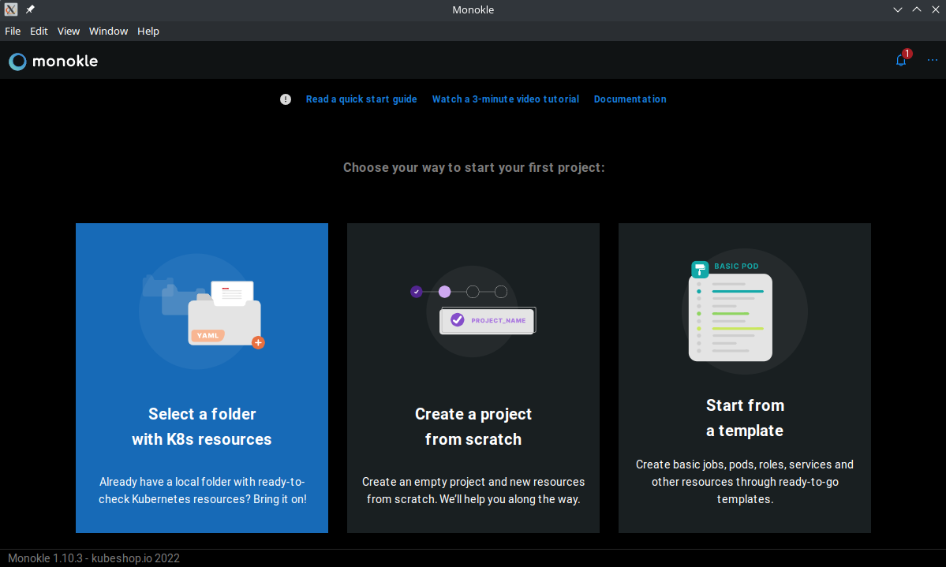The width and height of the screenshot is (946, 567).
Task: Click the info exclamation icon beside guide links
Action: 286,99
